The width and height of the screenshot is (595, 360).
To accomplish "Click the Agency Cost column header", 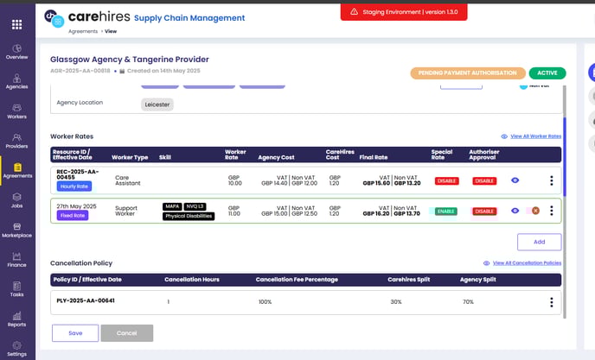I will point(276,158).
